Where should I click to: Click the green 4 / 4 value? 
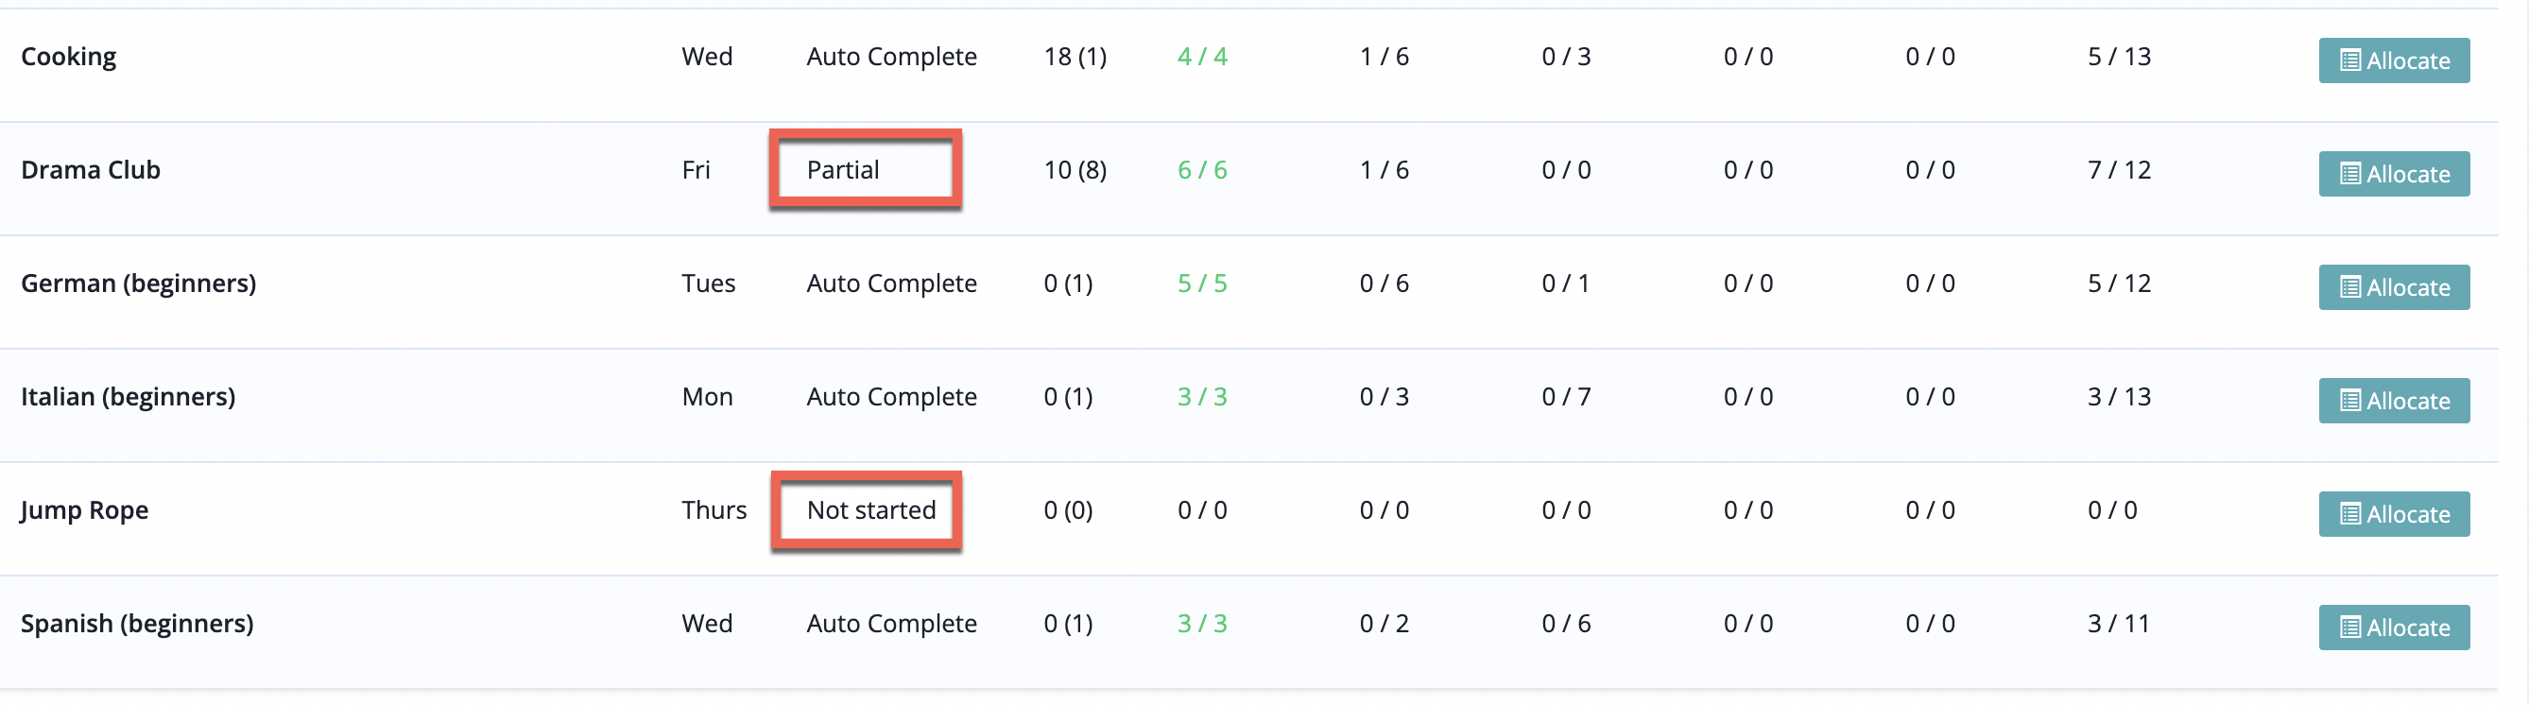click(1203, 57)
